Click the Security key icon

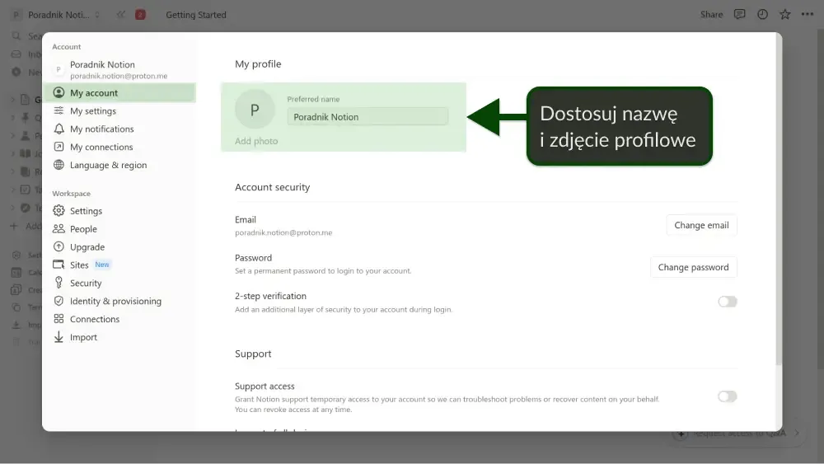(59, 282)
